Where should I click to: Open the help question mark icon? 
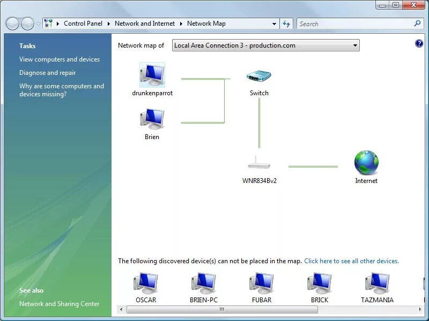click(419, 43)
